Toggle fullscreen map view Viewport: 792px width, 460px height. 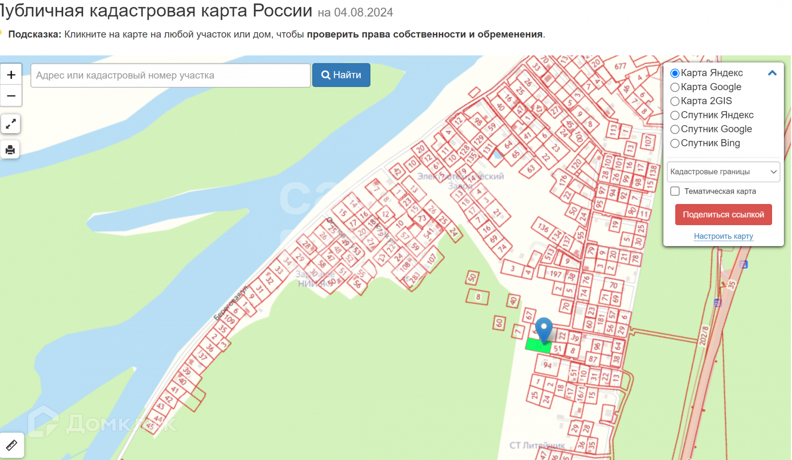coord(11,124)
